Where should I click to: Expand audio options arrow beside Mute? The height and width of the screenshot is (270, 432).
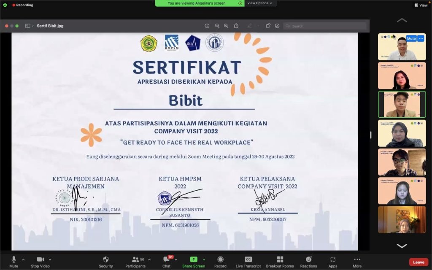pos(23,259)
